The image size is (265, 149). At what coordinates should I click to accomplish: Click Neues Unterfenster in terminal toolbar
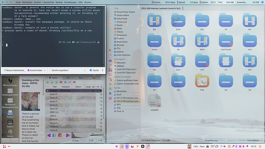(14, 70)
